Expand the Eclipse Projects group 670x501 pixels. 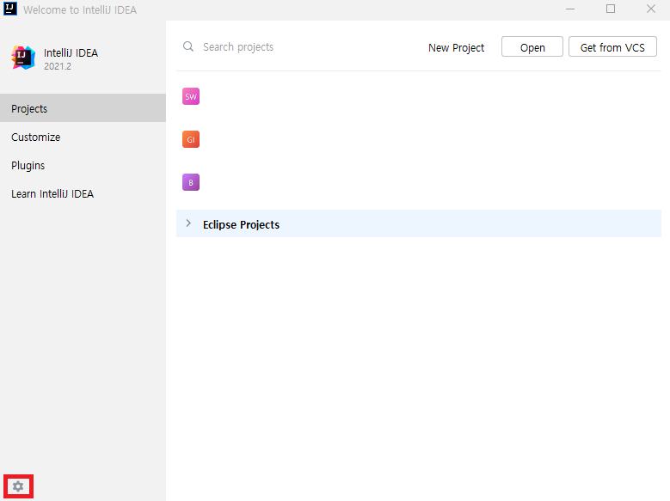(x=188, y=223)
